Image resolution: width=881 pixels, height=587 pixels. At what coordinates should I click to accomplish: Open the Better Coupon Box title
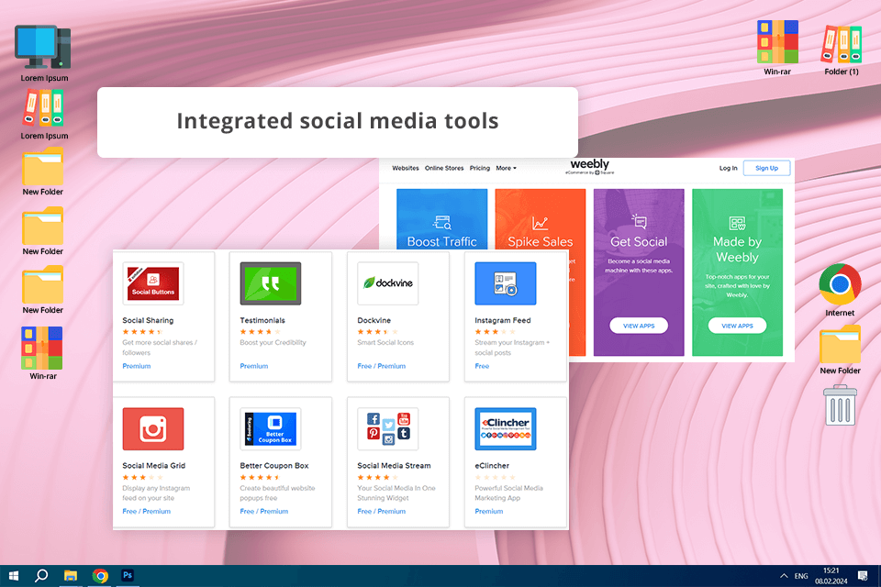pos(274,466)
